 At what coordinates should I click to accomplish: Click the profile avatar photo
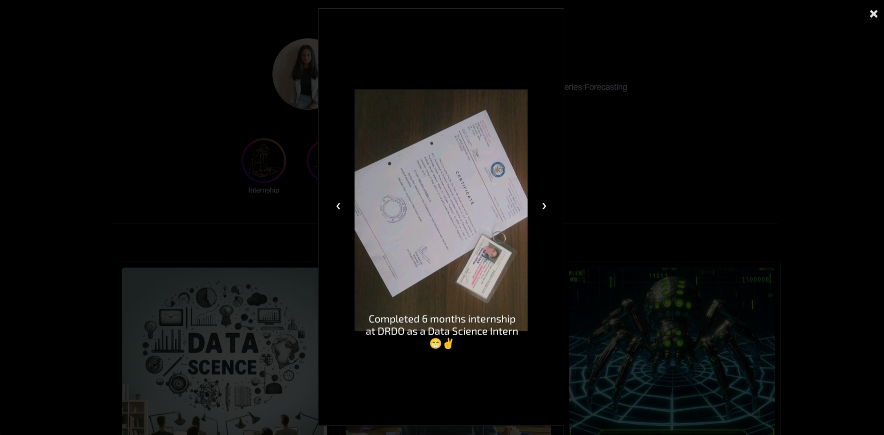point(296,74)
